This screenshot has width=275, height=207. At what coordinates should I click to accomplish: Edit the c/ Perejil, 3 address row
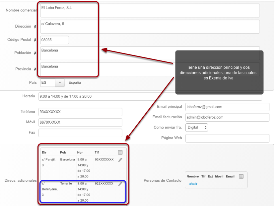click(120, 160)
